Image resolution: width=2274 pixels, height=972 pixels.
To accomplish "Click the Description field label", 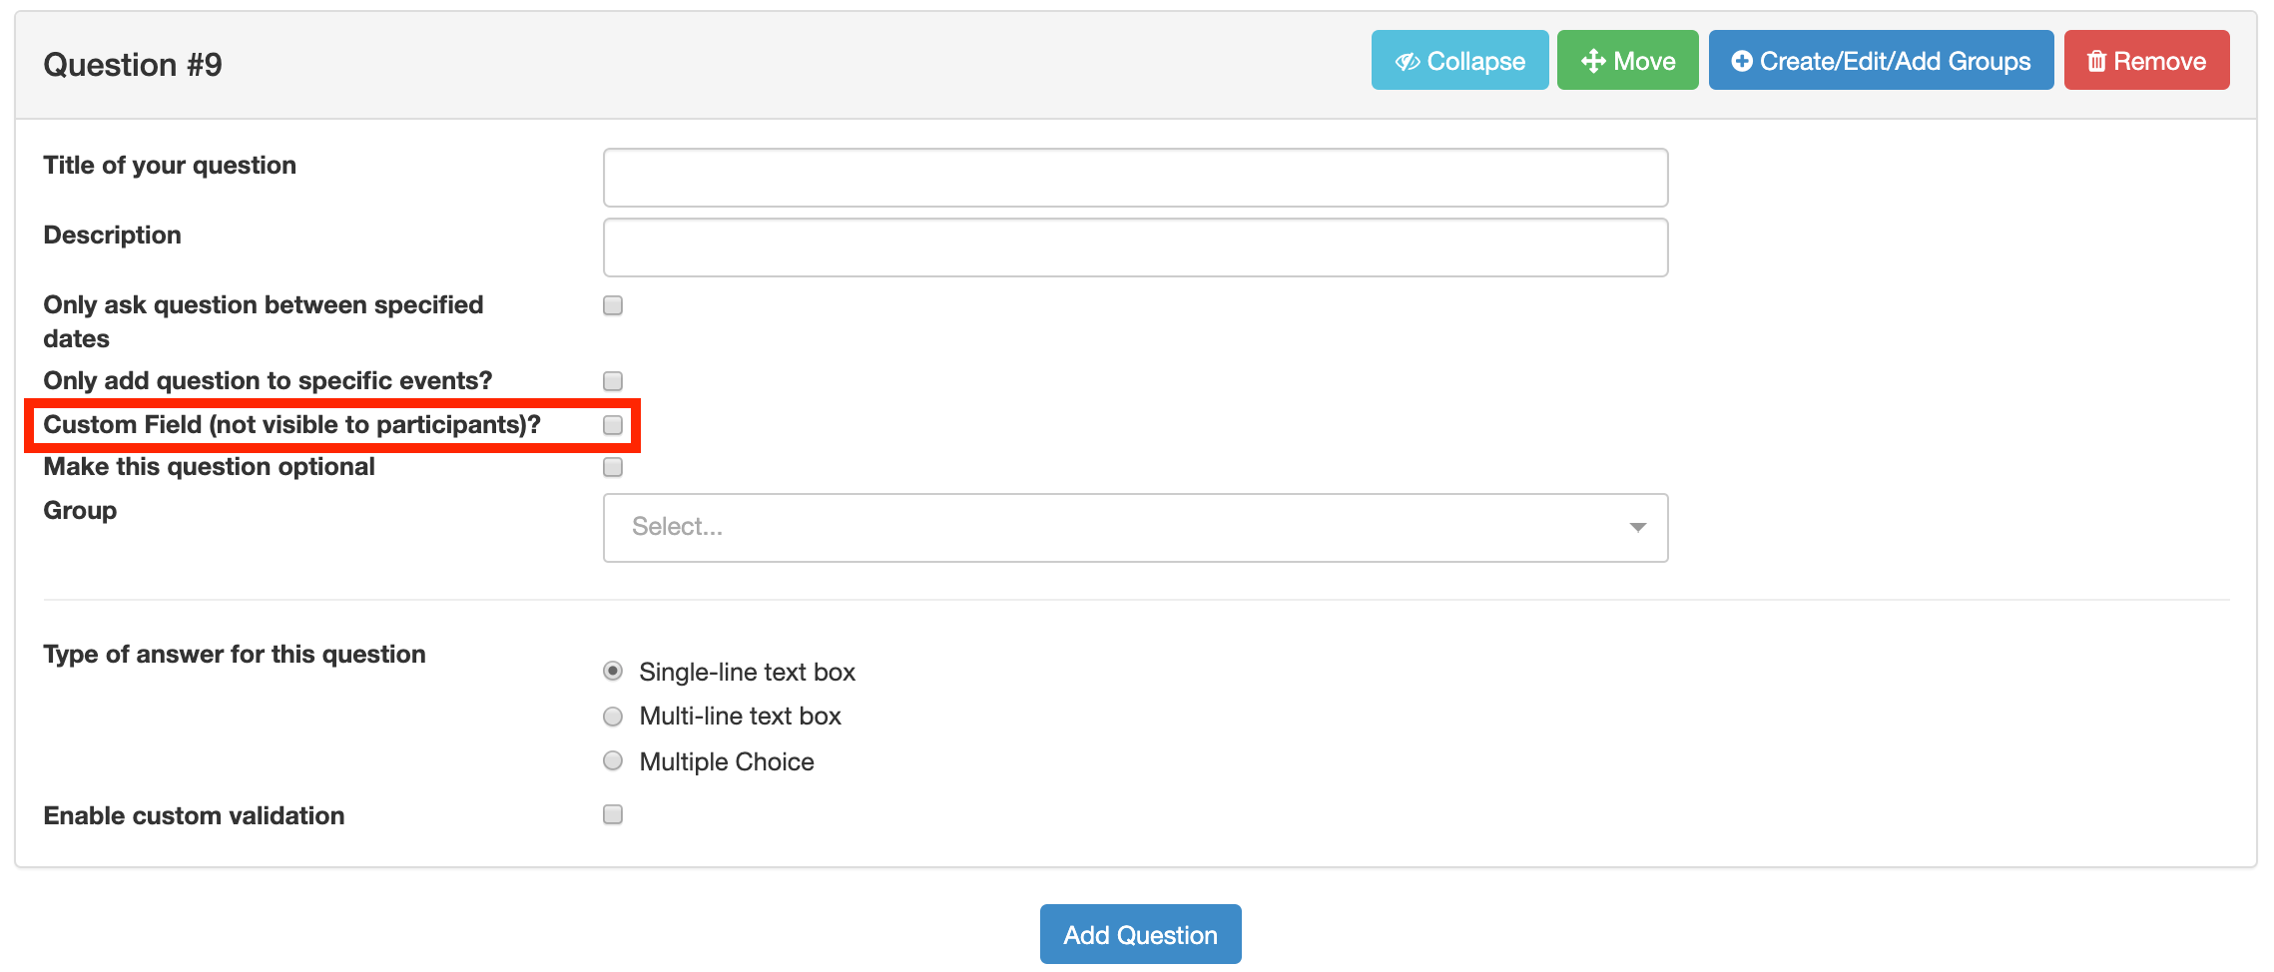I will click(112, 235).
